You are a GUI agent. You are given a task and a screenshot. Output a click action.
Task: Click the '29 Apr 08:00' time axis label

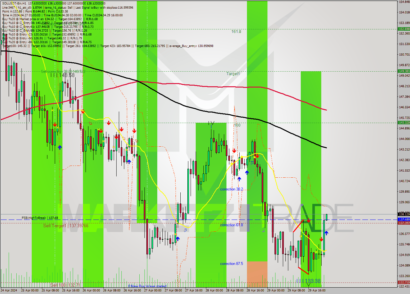click(296, 290)
